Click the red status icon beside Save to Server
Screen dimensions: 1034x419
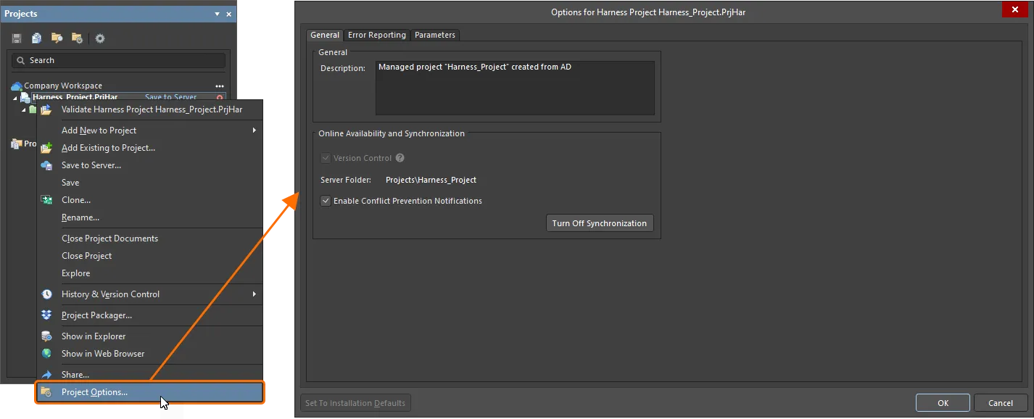tap(220, 97)
